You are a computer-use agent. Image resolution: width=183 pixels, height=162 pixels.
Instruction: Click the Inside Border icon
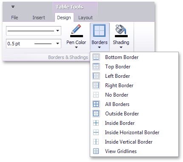(x=96, y=123)
